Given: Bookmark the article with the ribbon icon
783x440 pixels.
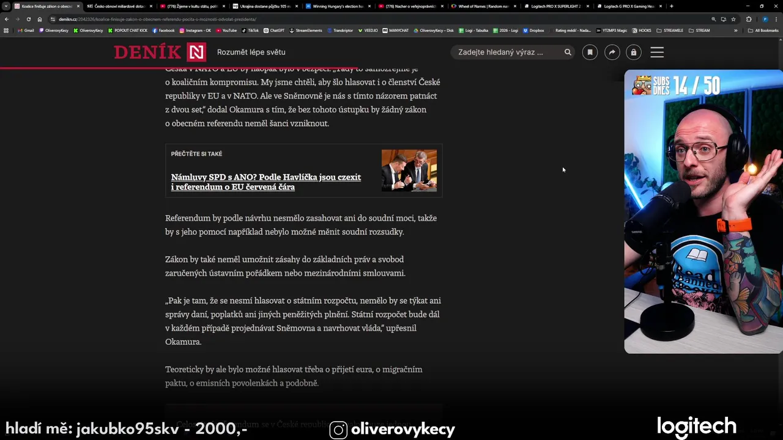Looking at the screenshot, I should [590, 52].
